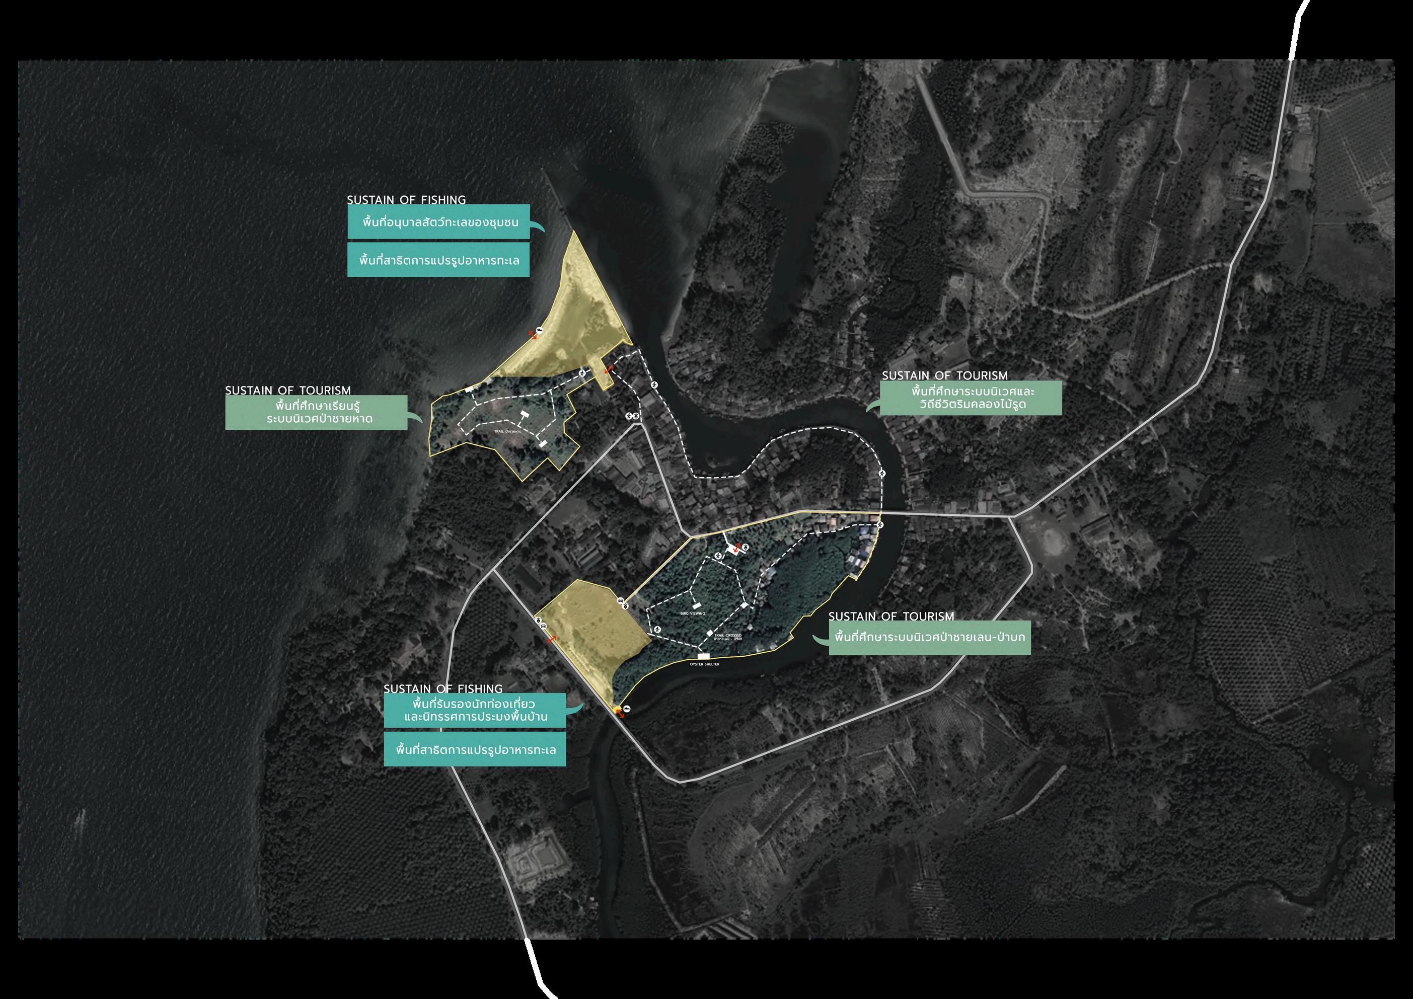Click the car icon at the yellow plot's corner
This screenshot has width=1413, height=999.
pyautogui.click(x=620, y=600)
